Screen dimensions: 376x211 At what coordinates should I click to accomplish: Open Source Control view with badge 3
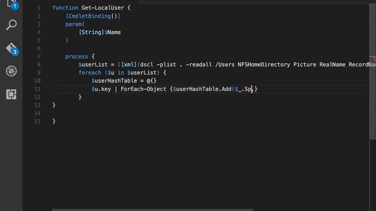point(12,49)
